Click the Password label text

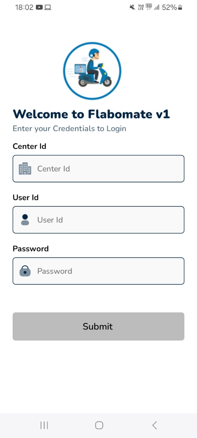tap(31, 249)
